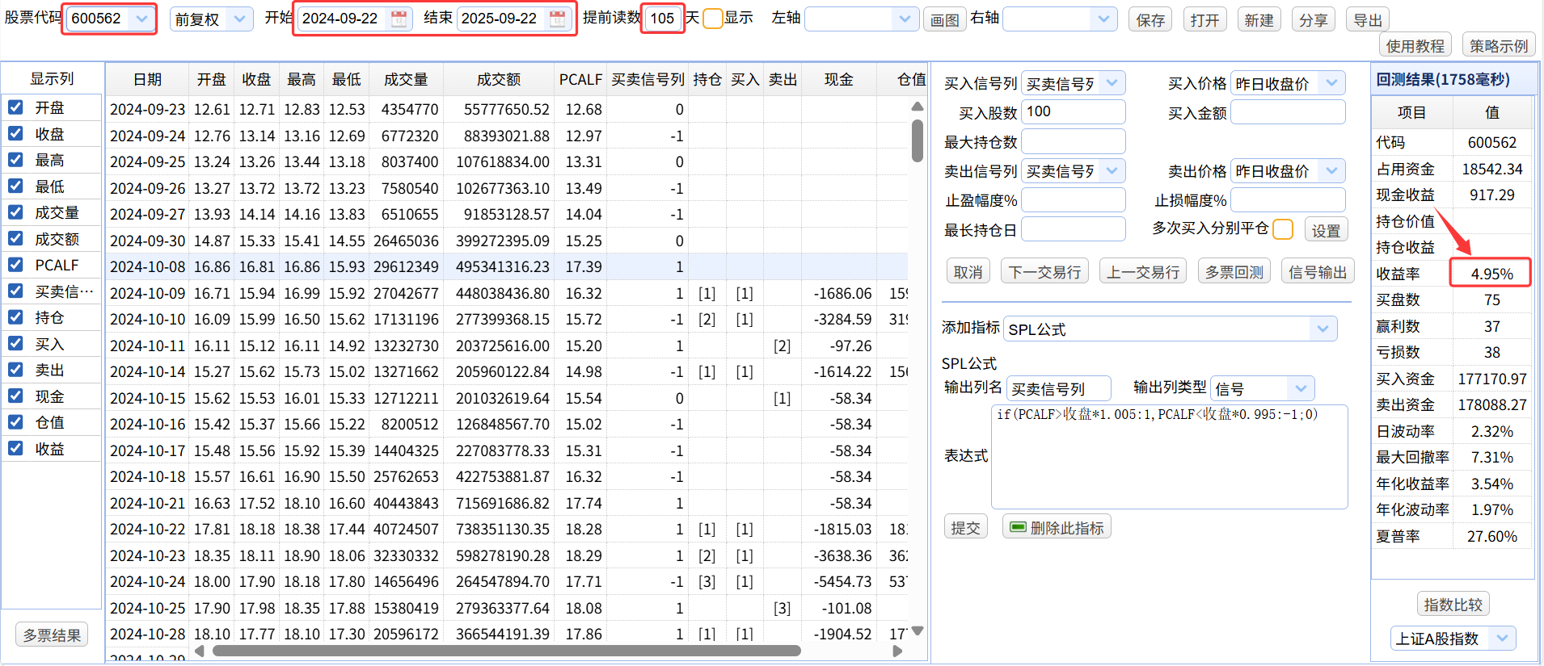
Task: Click the delete indicator button icon
Action: [x=1018, y=527]
